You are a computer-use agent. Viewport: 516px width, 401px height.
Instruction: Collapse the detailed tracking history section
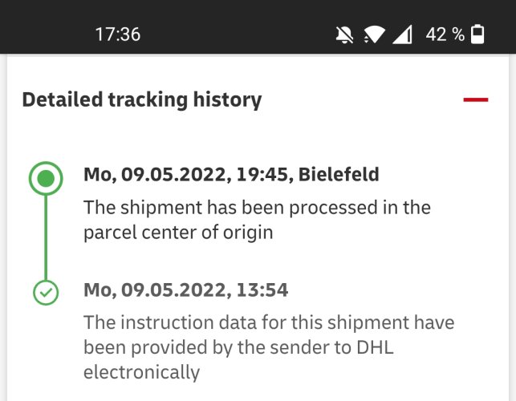coord(475,99)
